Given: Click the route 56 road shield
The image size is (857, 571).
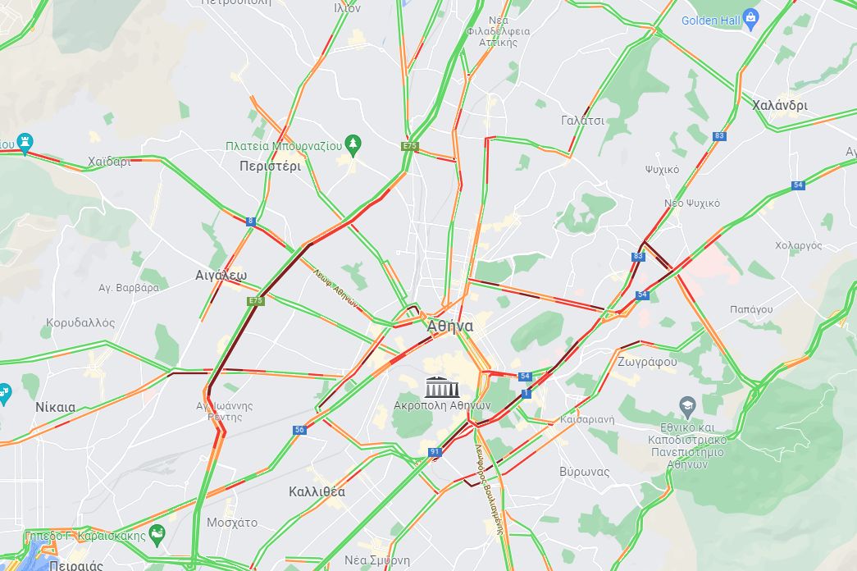Looking at the screenshot, I should [x=299, y=430].
